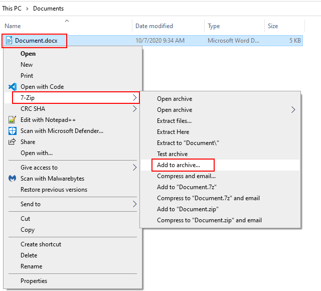Select Add to "Document.zip"

[188, 209]
